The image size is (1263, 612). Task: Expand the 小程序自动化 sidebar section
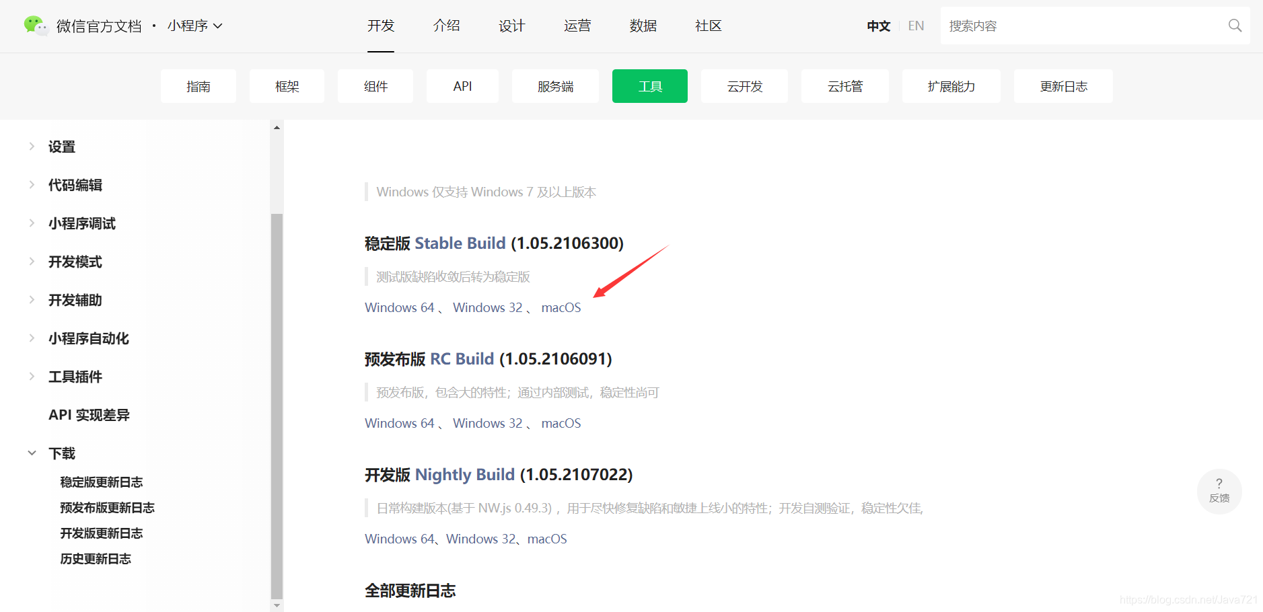pyautogui.click(x=32, y=338)
